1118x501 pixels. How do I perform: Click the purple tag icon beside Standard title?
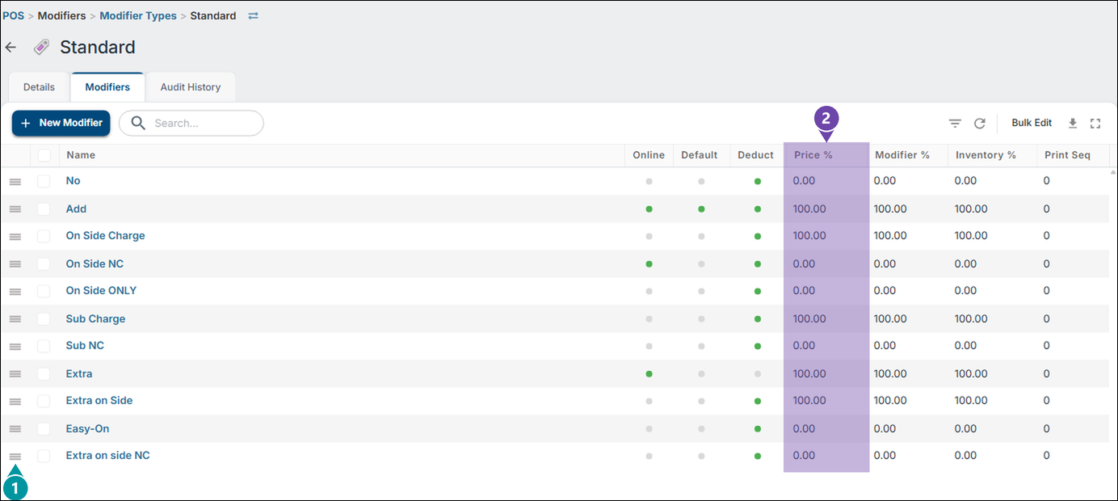coord(41,48)
